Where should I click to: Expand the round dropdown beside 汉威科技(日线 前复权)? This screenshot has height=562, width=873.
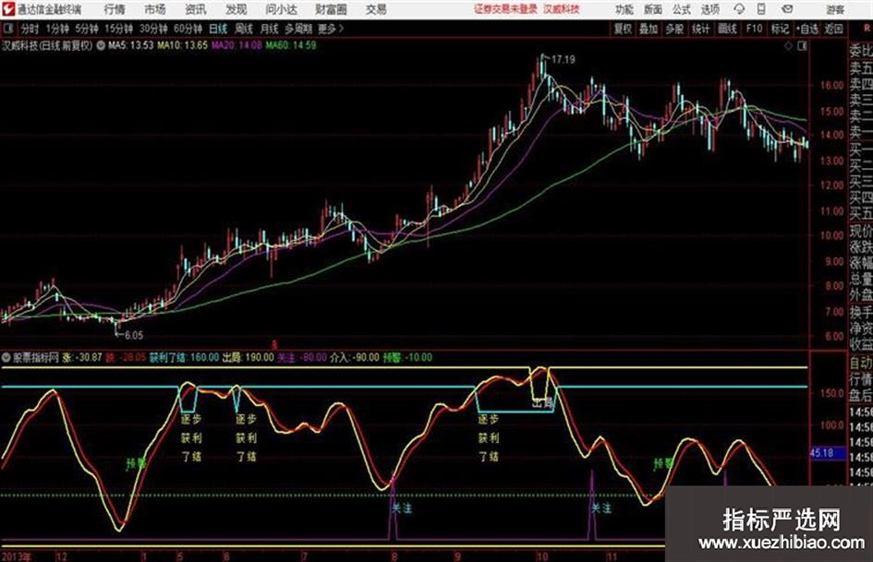(x=100, y=45)
